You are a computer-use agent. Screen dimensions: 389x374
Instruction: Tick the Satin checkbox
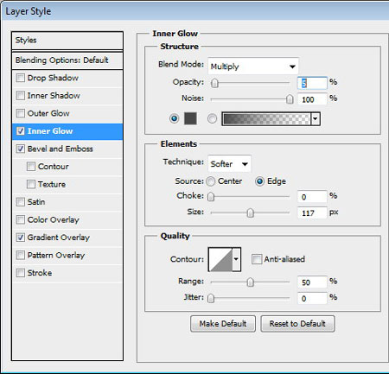(20, 202)
